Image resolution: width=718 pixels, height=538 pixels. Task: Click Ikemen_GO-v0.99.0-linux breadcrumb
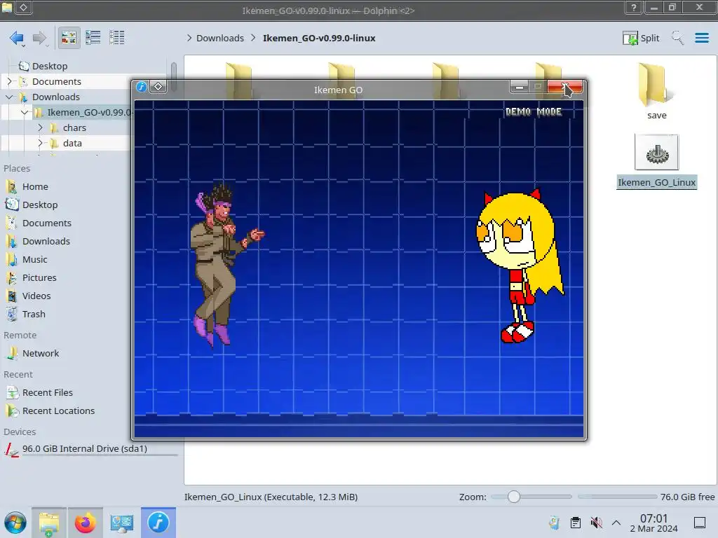click(x=319, y=38)
